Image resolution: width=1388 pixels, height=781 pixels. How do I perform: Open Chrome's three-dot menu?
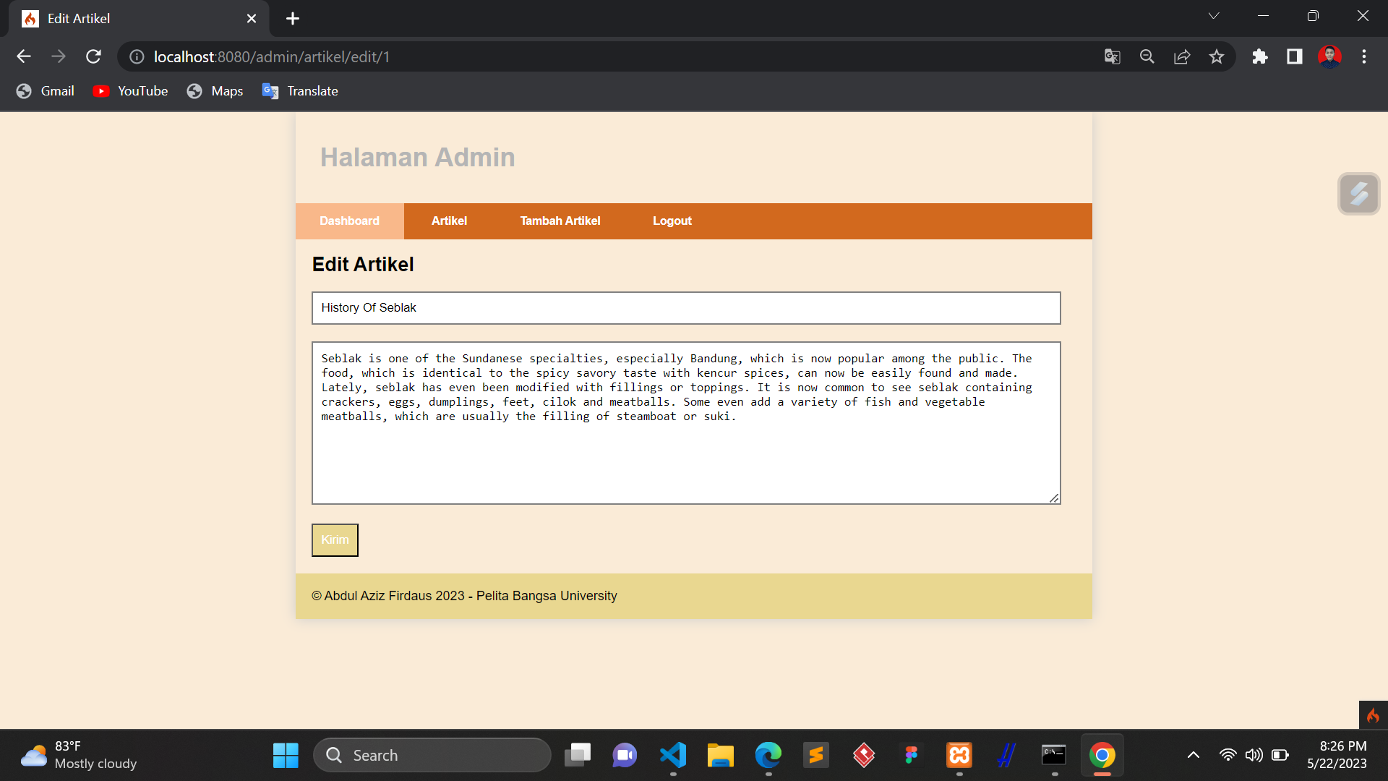click(x=1365, y=56)
